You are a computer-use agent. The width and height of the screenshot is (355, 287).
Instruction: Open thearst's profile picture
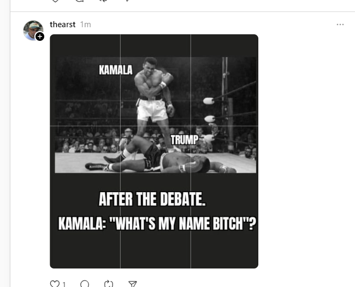[x=32, y=30]
